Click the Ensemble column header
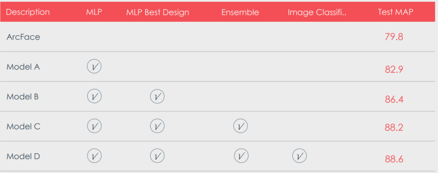This screenshot has height=173, width=438. 240,13
